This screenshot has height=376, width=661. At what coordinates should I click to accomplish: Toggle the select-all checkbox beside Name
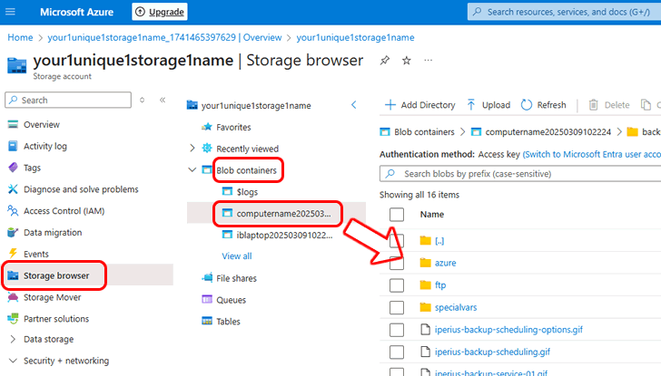396,215
